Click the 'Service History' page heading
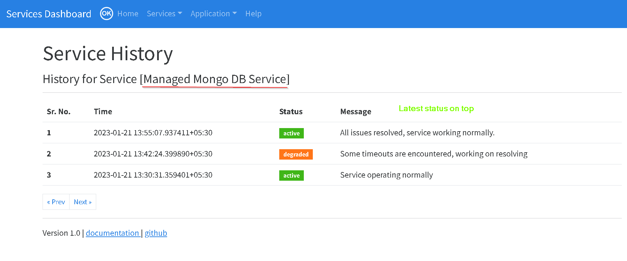The height and width of the screenshot is (261, 627). click(108, 54)
